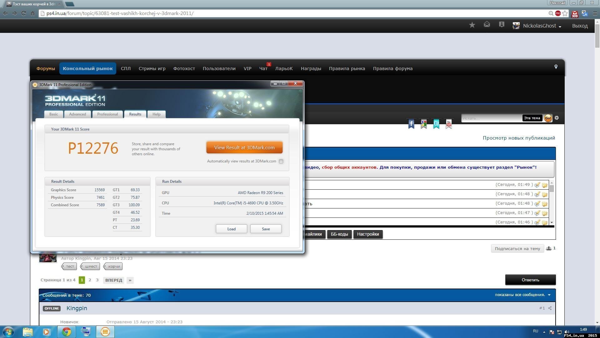Open the Chrome hamburger menu
600x338 pixels.
[595, 13]
